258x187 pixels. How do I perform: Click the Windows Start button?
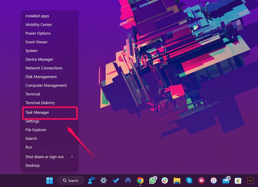[50, 180]
